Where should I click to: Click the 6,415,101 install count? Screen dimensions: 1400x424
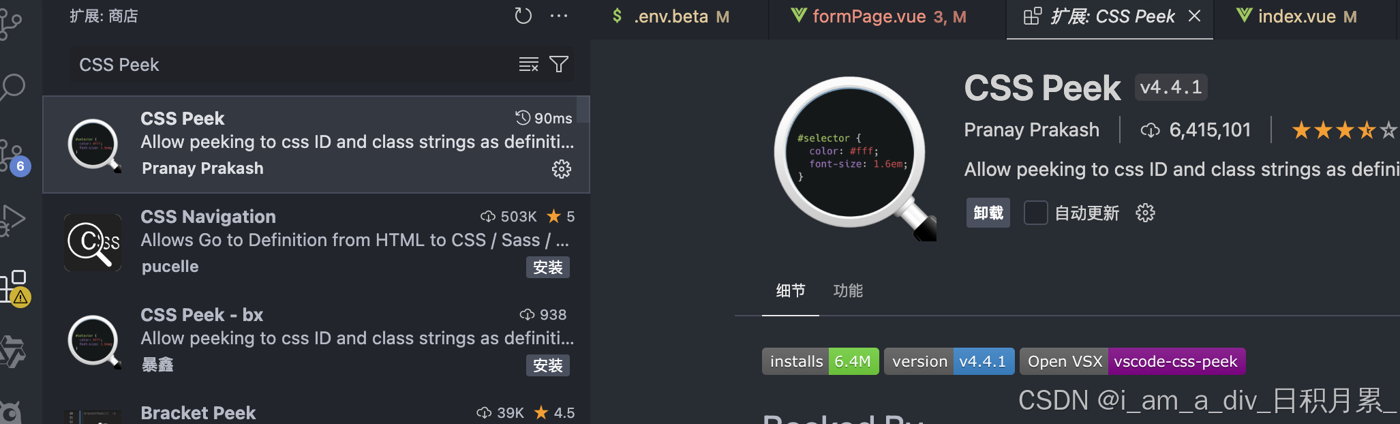pos(1197,130)
